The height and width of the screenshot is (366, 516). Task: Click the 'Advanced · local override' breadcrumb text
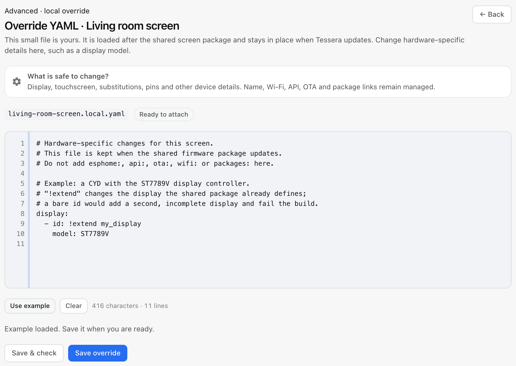[47, 11]
